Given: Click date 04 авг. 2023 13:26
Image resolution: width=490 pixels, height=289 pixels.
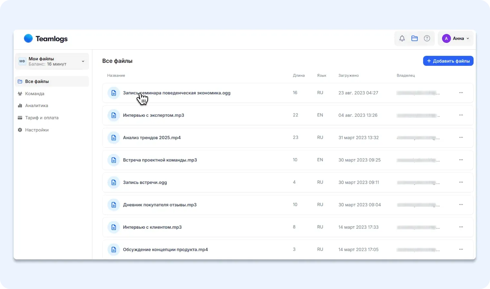Looking at the screenshot, I should 358,115.
